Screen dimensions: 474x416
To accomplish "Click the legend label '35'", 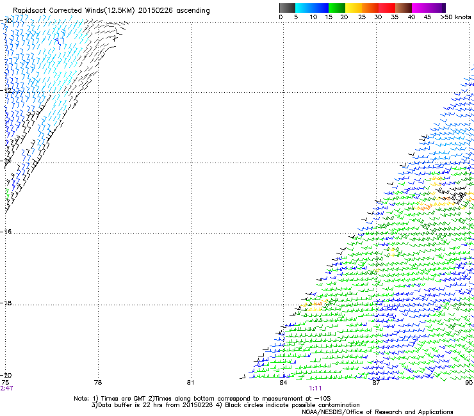I will [395, 17].
